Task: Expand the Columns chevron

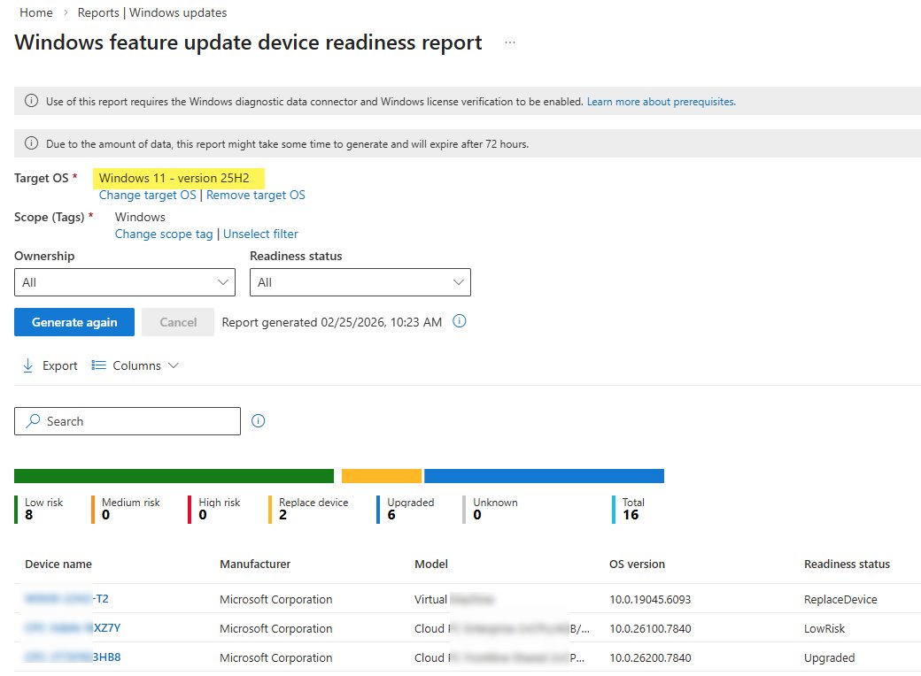Action: tap(175, 365)
